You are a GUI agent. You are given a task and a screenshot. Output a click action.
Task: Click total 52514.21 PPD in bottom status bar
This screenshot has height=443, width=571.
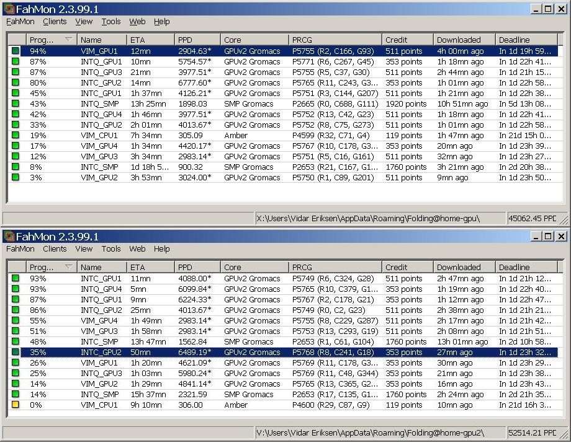532,432
